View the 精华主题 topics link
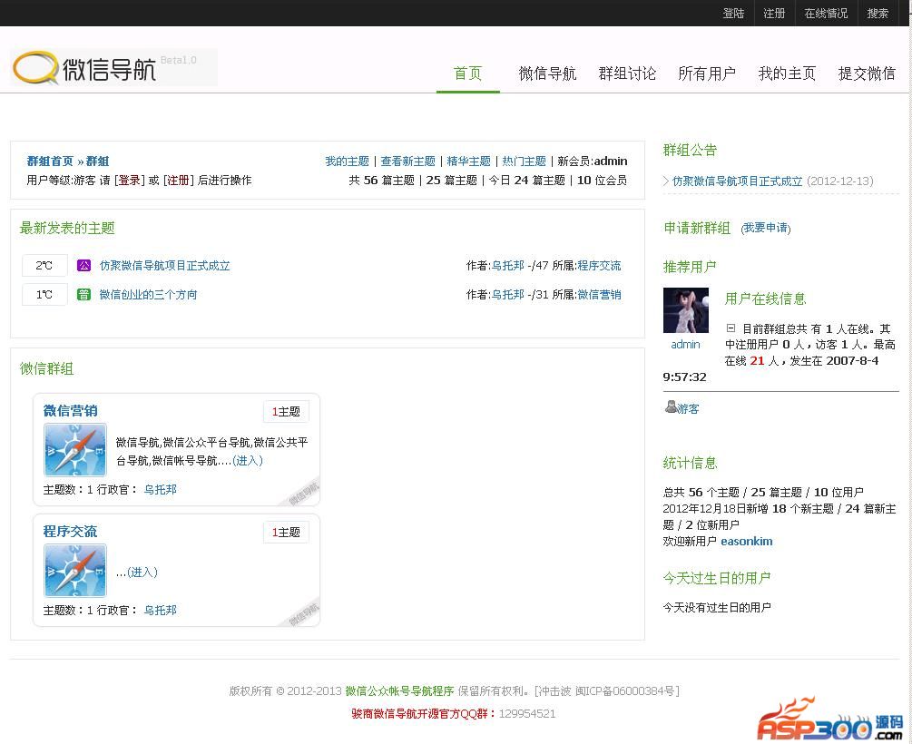Image resolution: width=912 pixels, height=744 pixels. pyautogui.click(x=468, y=162)
